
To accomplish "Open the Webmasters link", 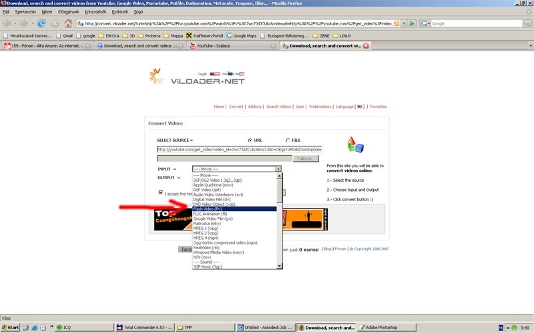I will pos(320,107).
